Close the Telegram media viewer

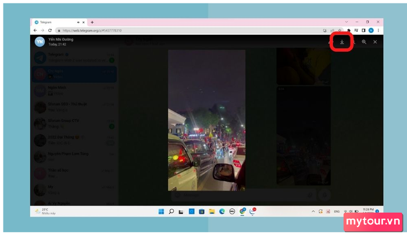coord(375,42)
